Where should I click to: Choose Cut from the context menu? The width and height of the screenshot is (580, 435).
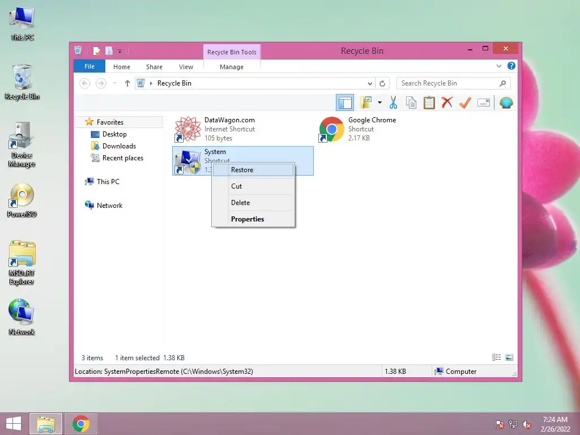pos(254,186)
